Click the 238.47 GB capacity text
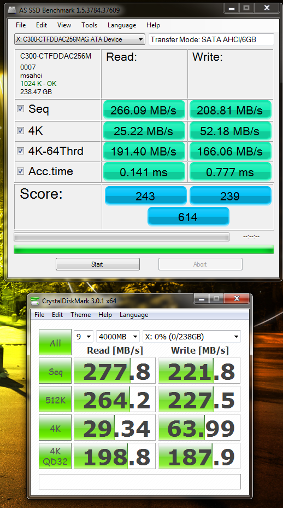283x508 pixels. 36,91
